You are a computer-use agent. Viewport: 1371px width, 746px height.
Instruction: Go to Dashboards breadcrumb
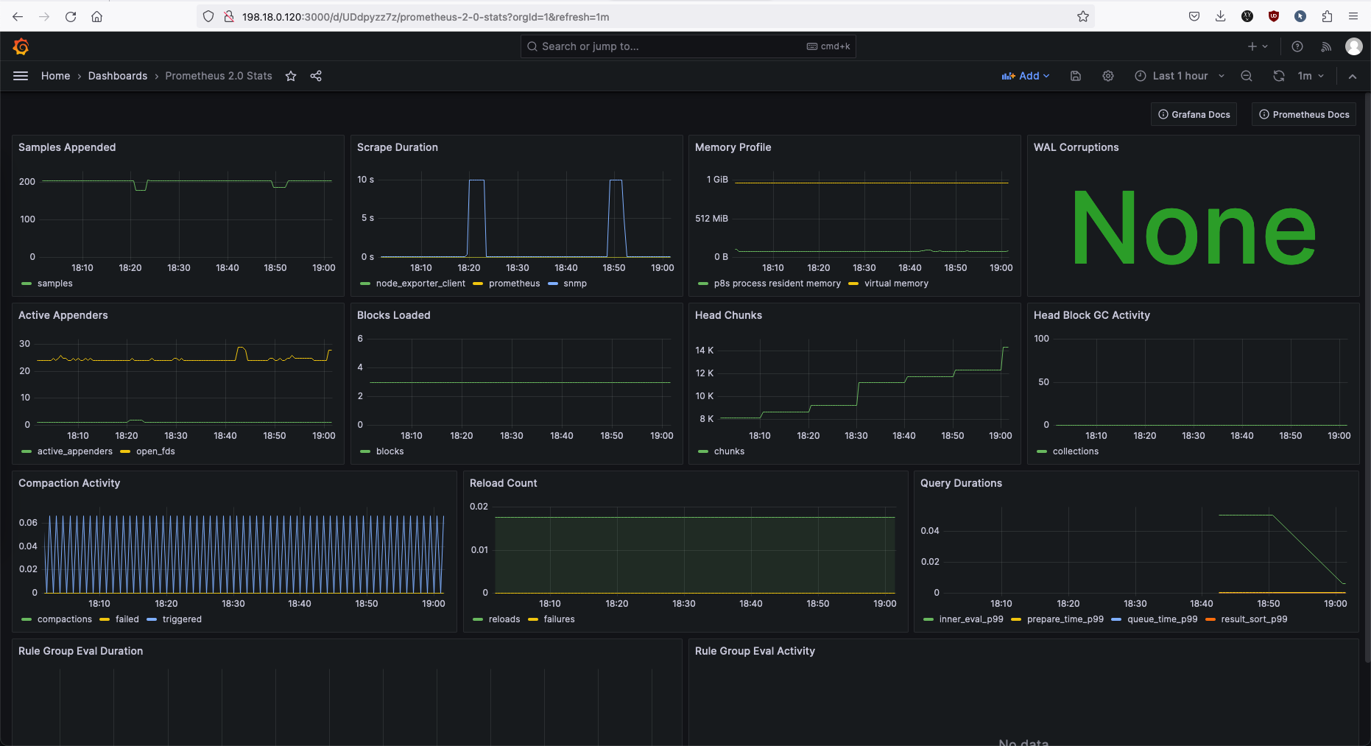point(118,76)
